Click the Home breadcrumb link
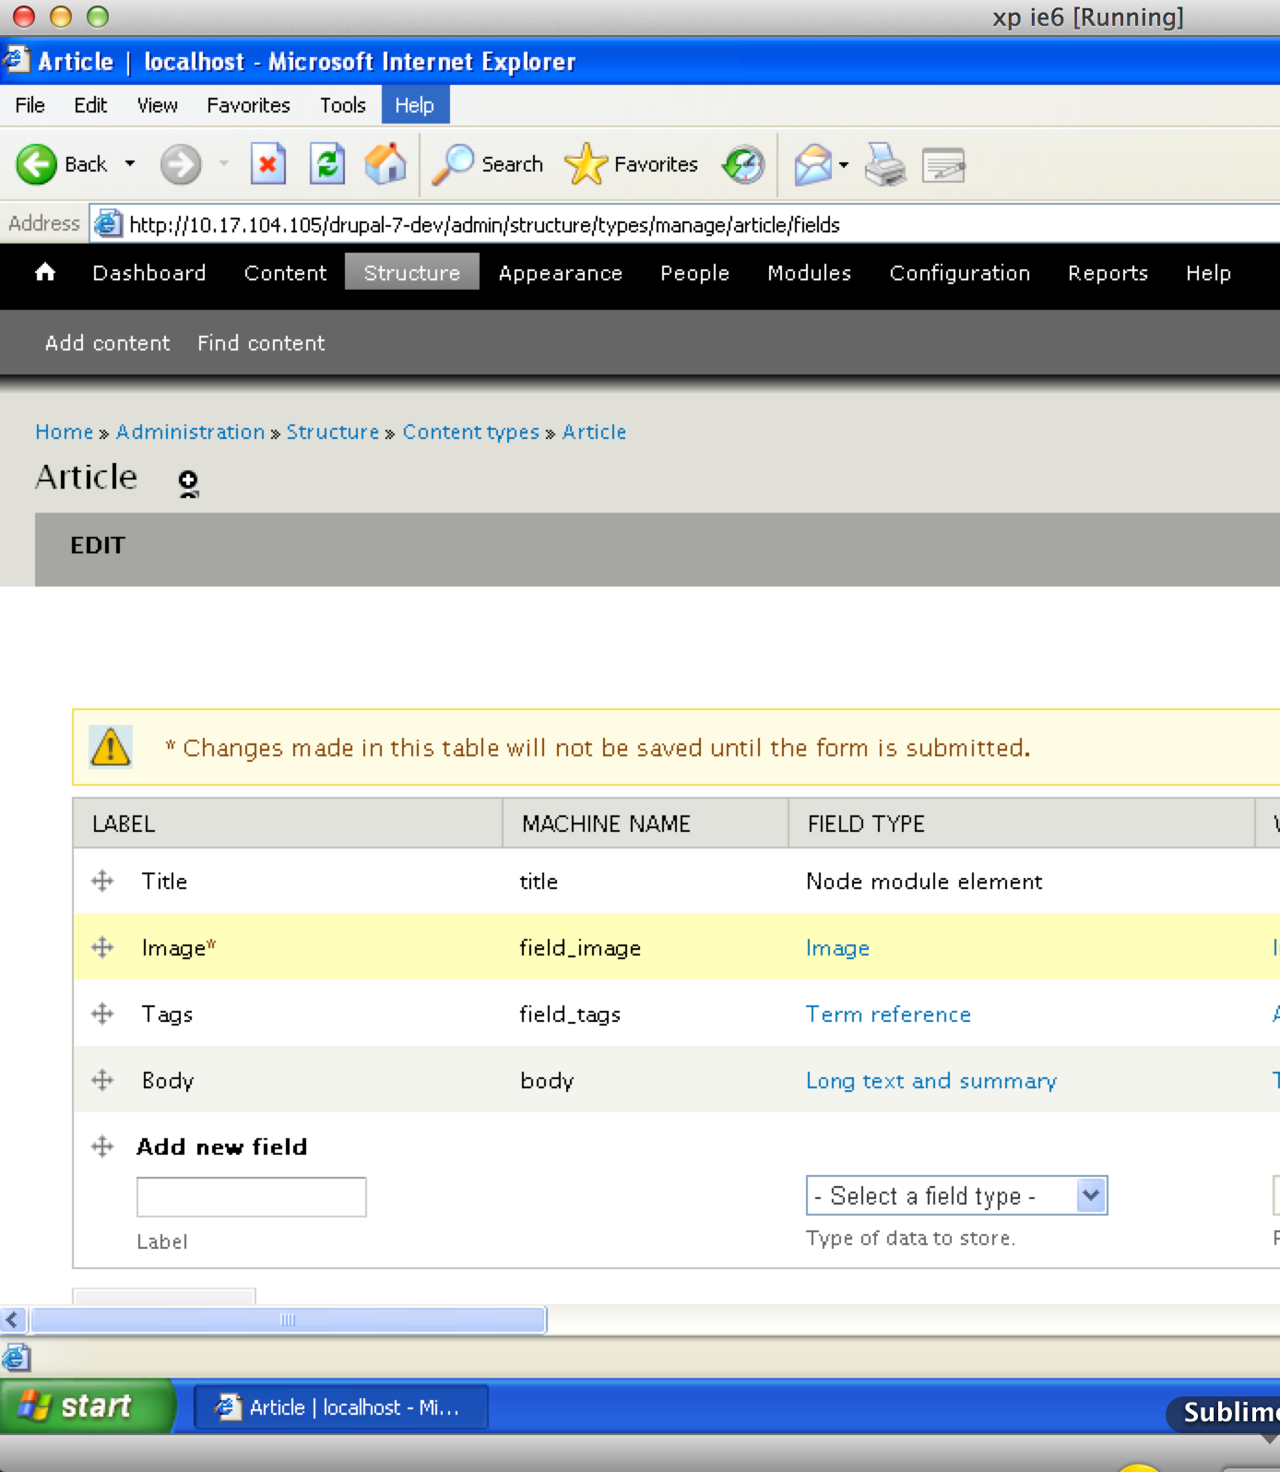 click(x=65, y=432)
